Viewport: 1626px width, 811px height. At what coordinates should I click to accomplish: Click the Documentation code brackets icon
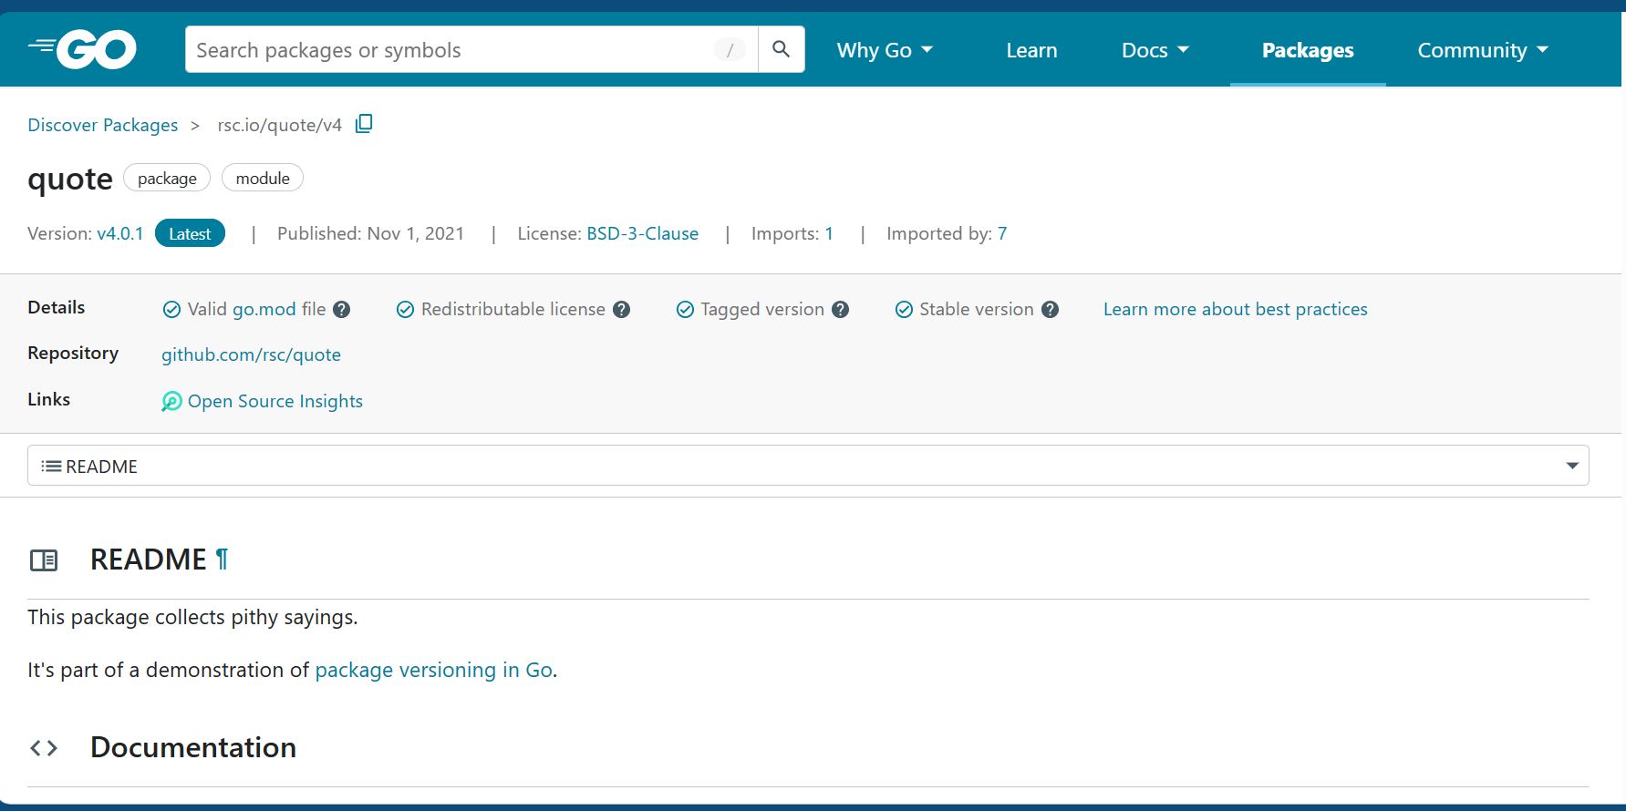pos(44,748)
